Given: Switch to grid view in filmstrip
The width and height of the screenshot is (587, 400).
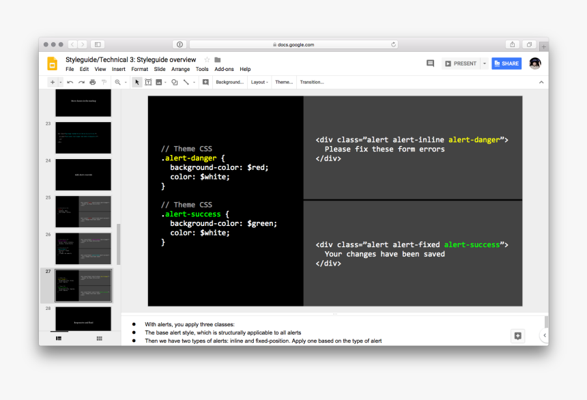Looking at the screenshot, I should [99, 338].
